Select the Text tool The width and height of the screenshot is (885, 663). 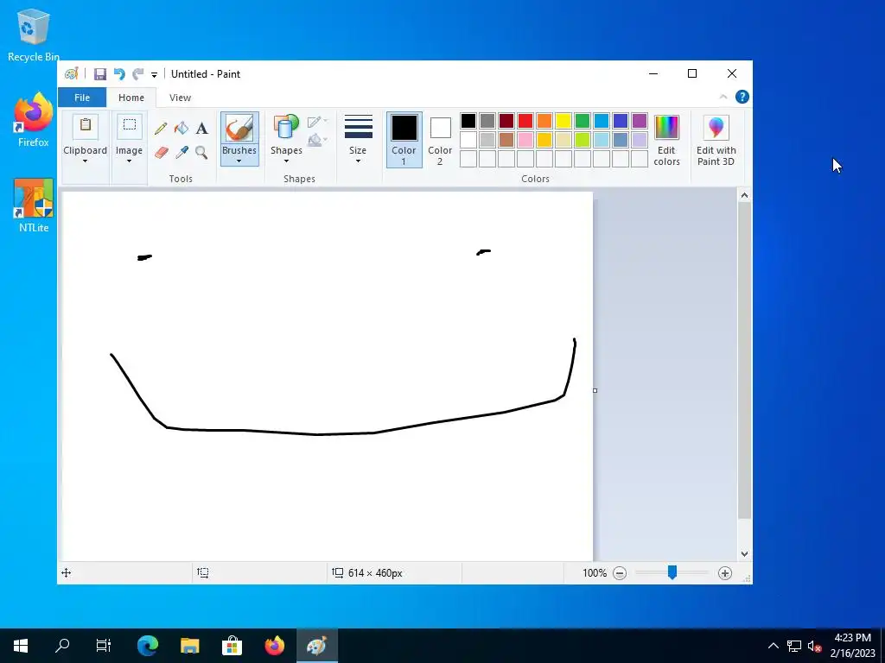201,129
